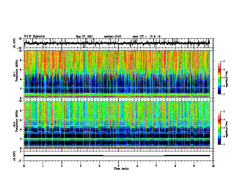This screenshot has width=240, height=186.
Task: Click the "start UT = 15: 0 : 0" text
Action: [x=146, y=36]
